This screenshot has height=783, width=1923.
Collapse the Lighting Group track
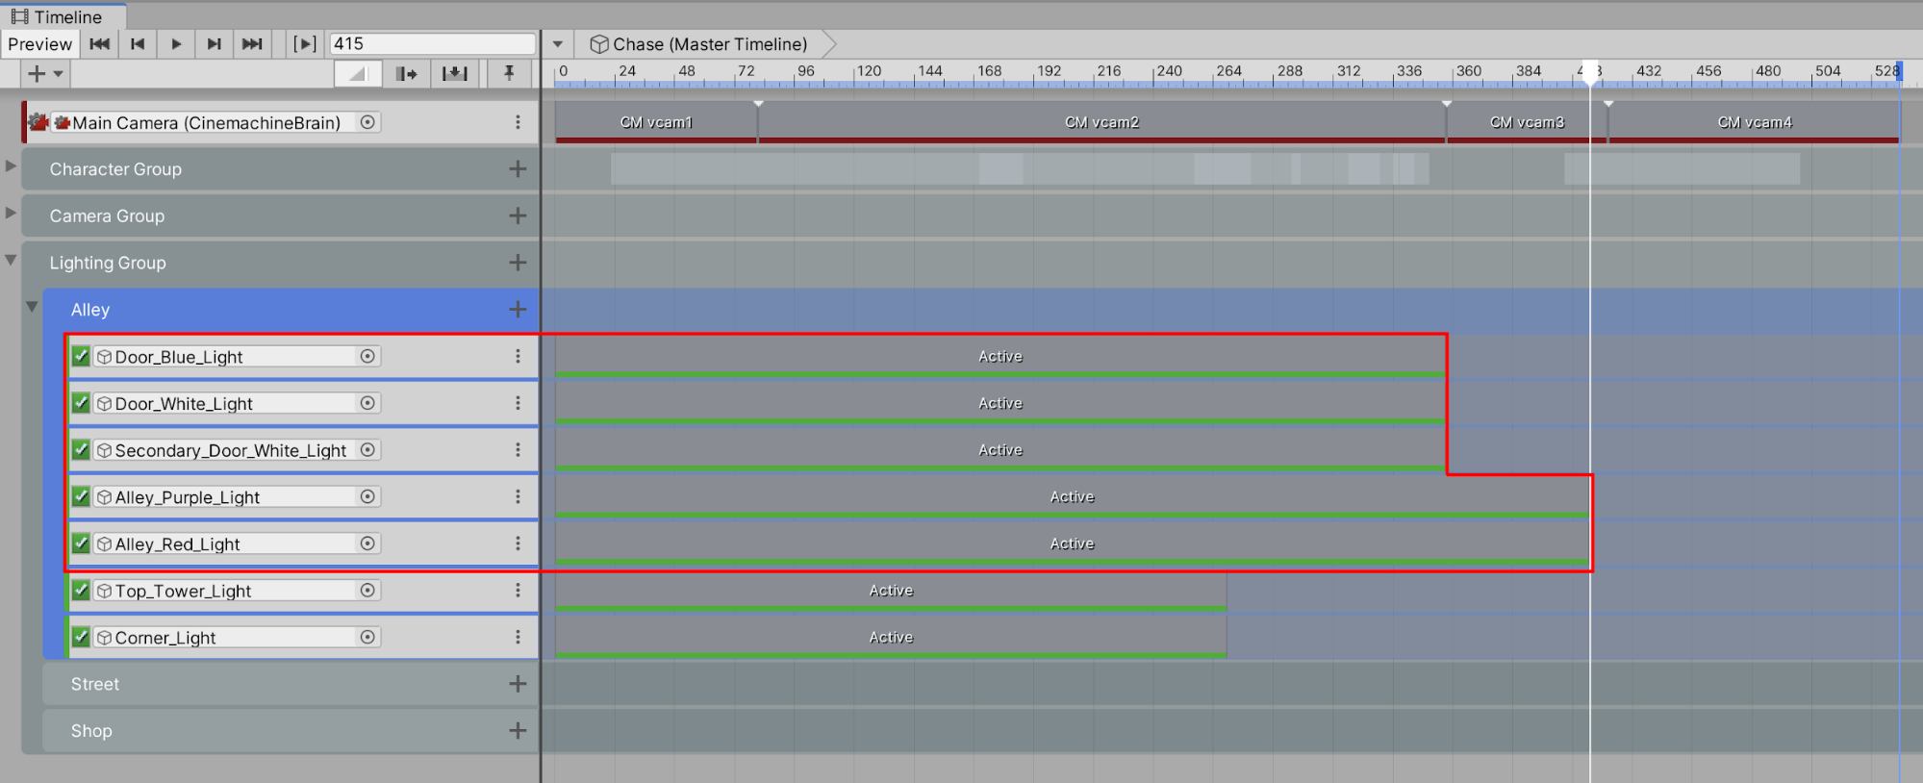(11, 260)
